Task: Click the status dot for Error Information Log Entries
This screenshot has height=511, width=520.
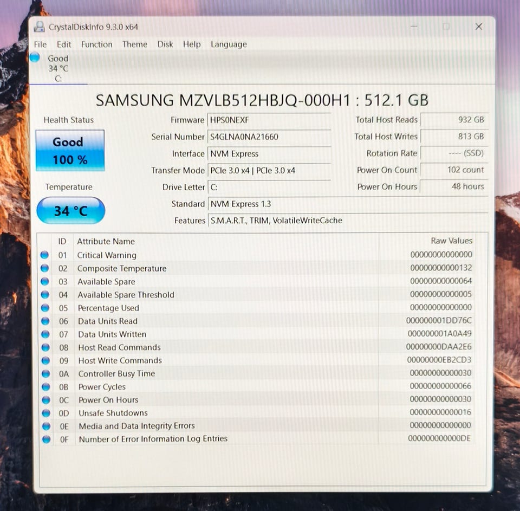Action: point(47,439)
